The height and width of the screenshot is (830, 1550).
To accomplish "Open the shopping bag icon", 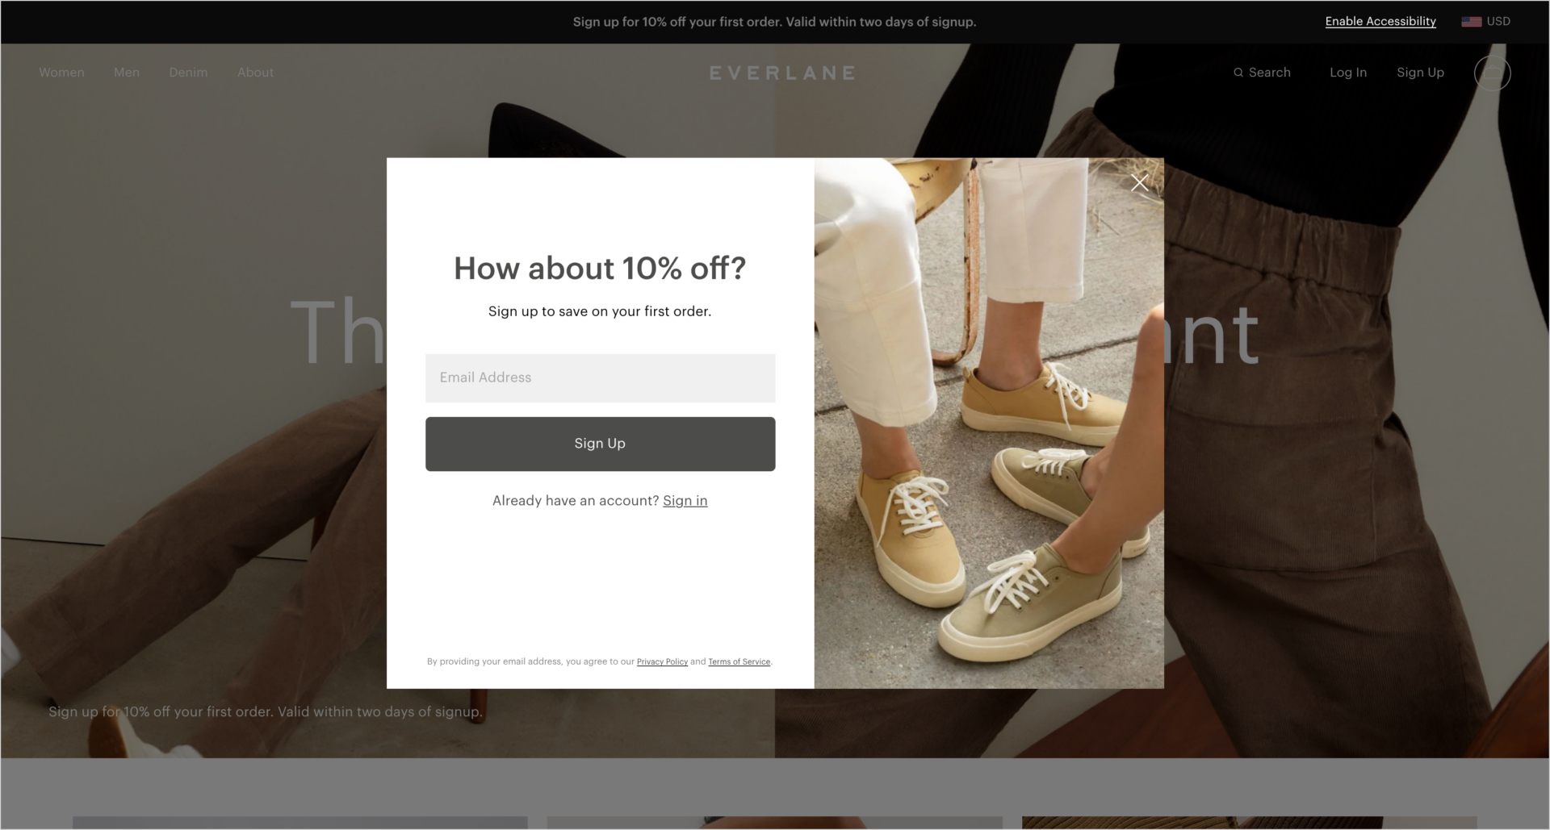I will [1493, 73].
